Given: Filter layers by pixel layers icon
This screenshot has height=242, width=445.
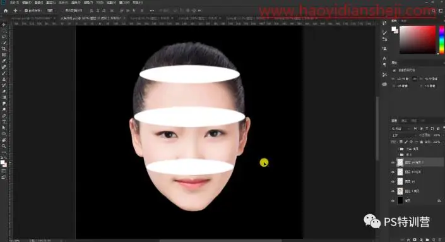Looking at the screenshot, I should point(415,129).
